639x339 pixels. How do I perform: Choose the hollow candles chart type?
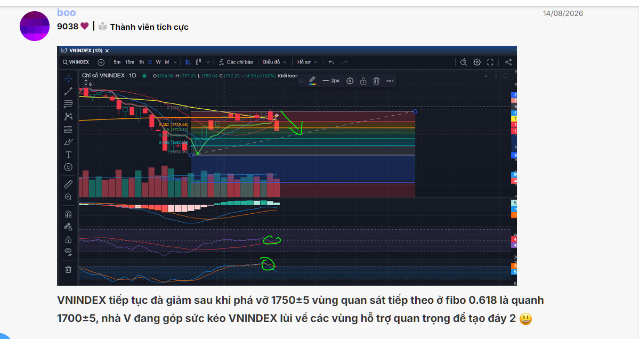198,62
